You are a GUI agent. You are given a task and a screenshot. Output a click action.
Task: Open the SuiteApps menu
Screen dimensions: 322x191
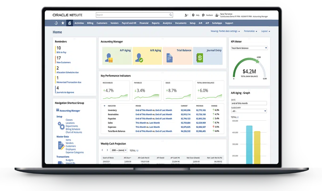point(217,23)
